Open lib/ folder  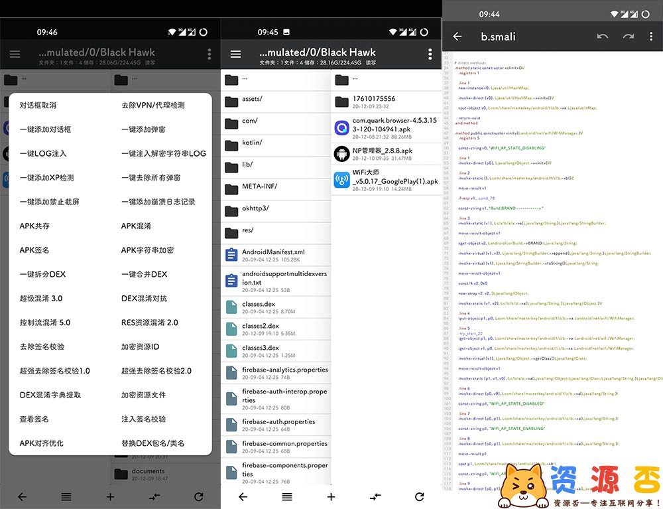tap(276, 167)
